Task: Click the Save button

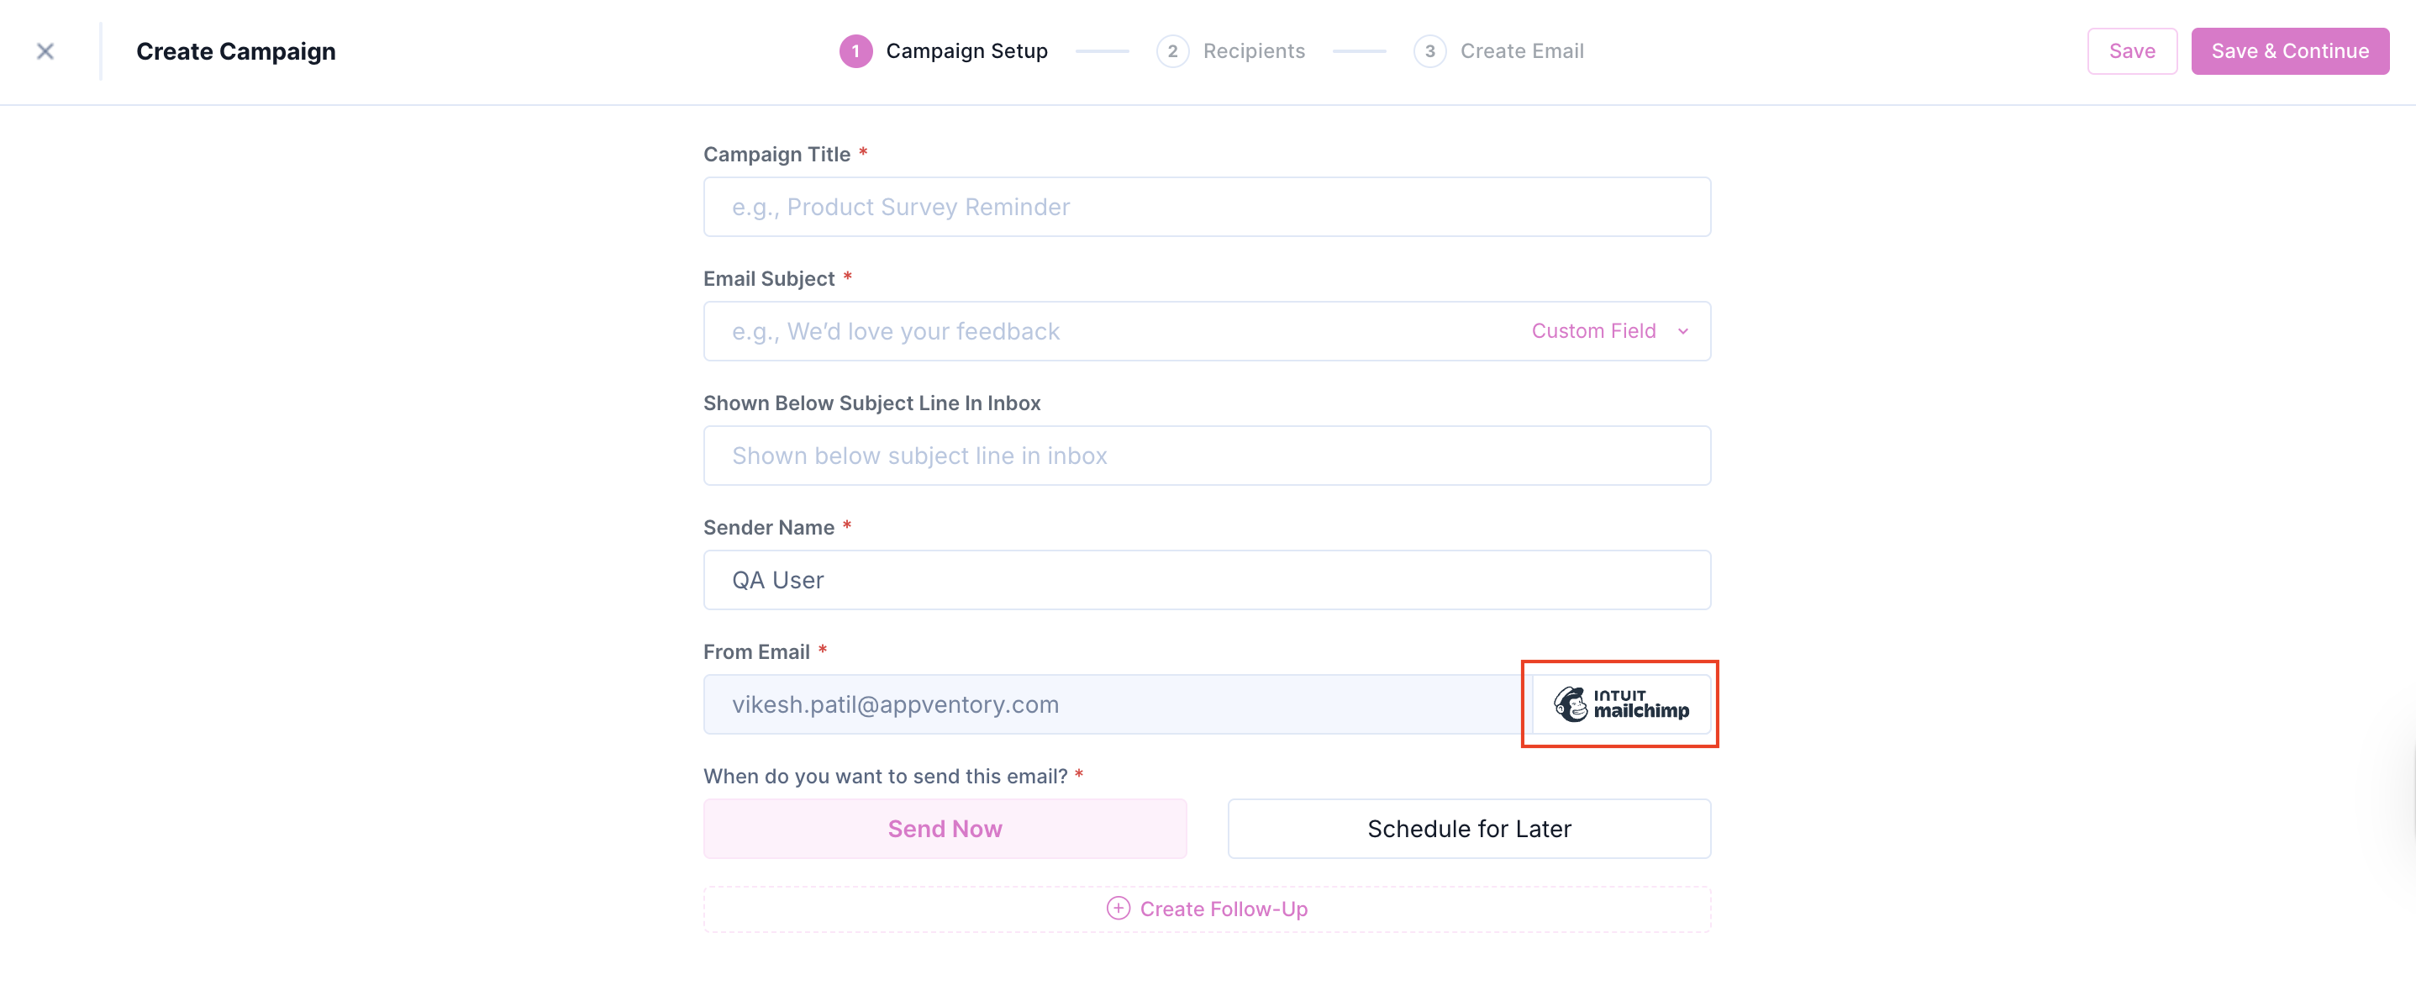Action: [x=2131, y=51]
